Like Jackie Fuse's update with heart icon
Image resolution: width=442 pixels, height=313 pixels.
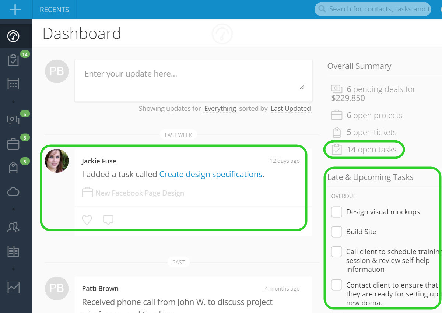(87, 220)
